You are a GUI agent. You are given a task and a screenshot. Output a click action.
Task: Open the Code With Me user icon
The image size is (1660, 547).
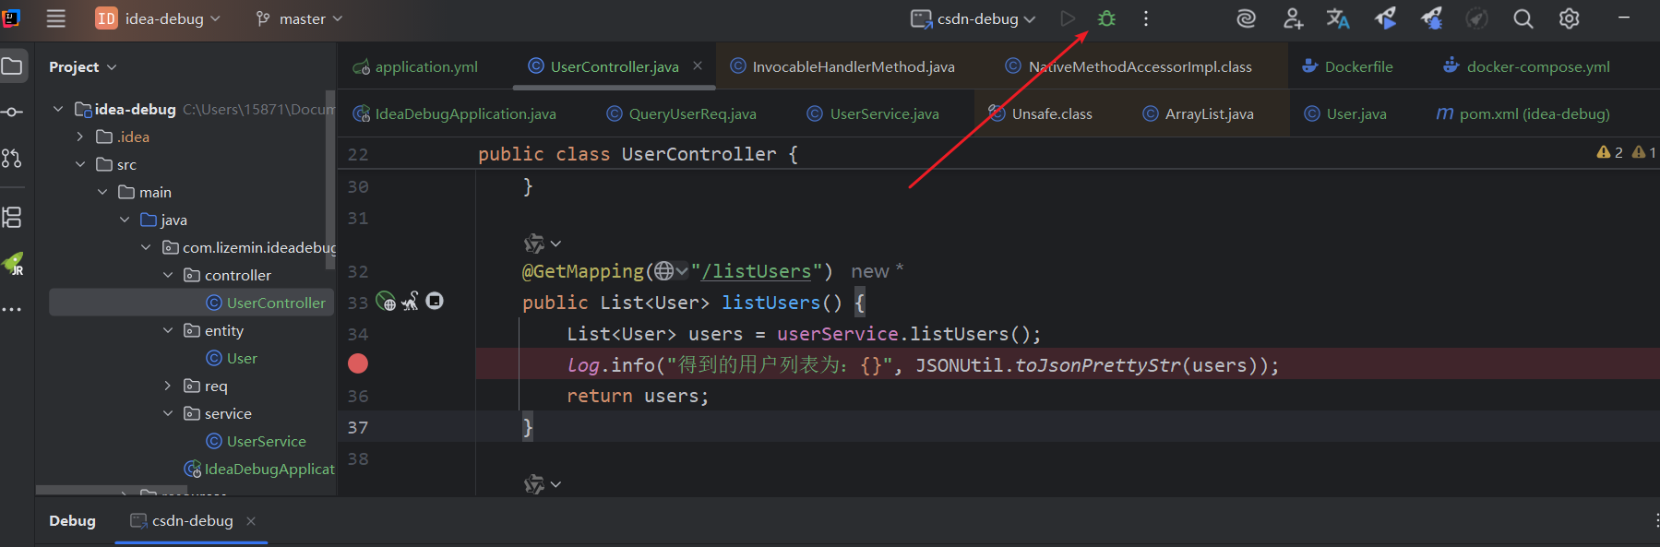point(1293,18)
